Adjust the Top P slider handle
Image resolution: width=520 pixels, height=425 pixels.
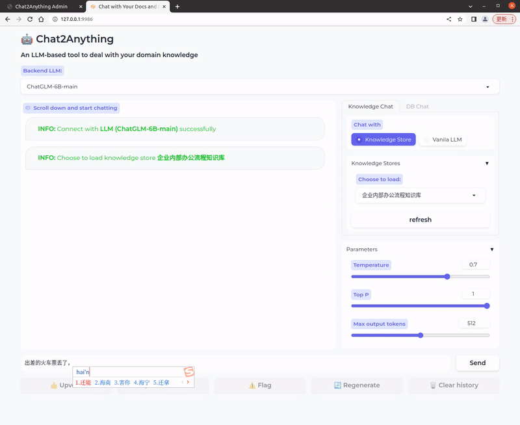click(487, 306)
